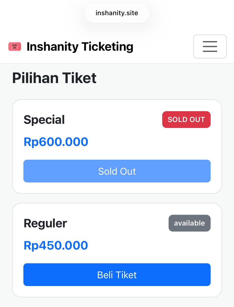Click the Inshanity Ticketing brand title
Image resolution: width=234 pixels, height=307 pixels.
coord(80,47)
